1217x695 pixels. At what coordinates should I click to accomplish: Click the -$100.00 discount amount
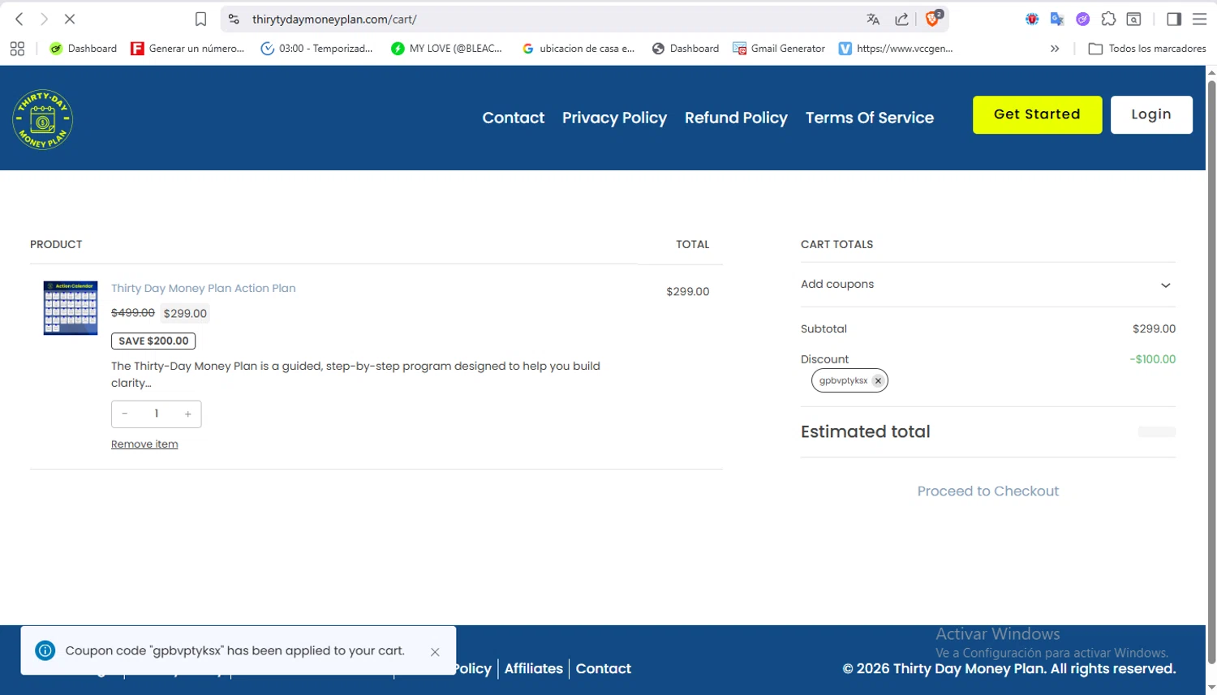coord(1152,359)
